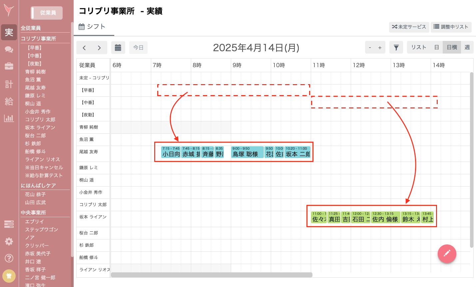Click the briefcase icon in the left sidebar
The height and width of the screenshot is (287, 476).
point(9,66)
